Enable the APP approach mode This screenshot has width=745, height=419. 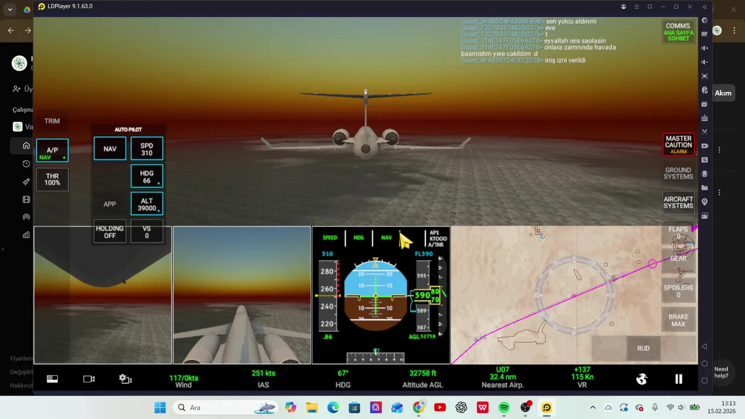[x=110, y=204]
